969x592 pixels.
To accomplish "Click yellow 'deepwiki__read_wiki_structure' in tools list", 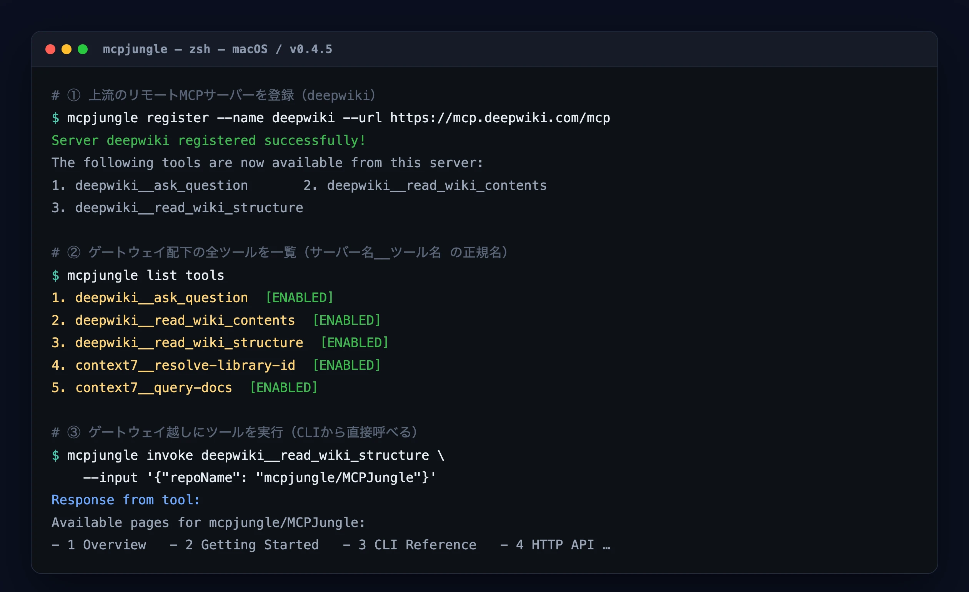I will 189,343.
